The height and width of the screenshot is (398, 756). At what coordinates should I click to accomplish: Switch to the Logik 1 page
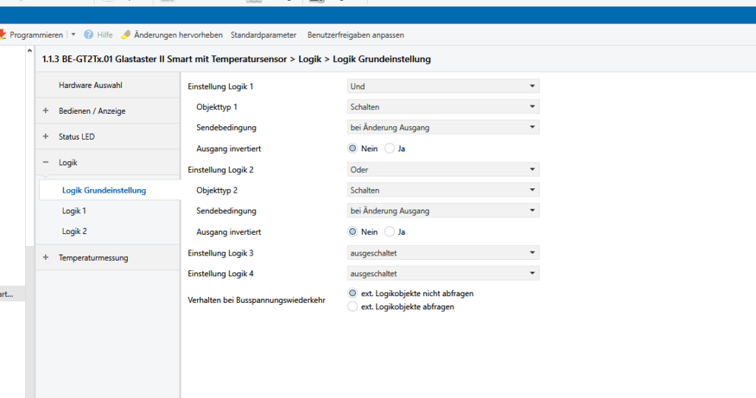74,211
